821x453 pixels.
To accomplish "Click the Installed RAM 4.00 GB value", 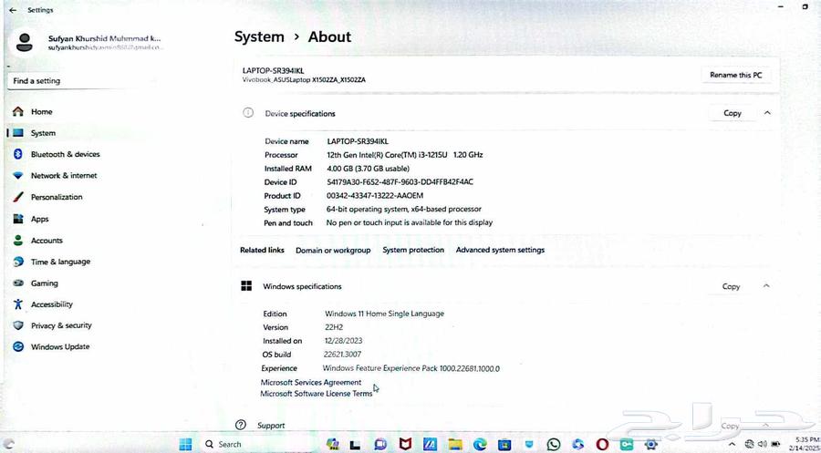I will pyautogui.click(x=368, y=169).
